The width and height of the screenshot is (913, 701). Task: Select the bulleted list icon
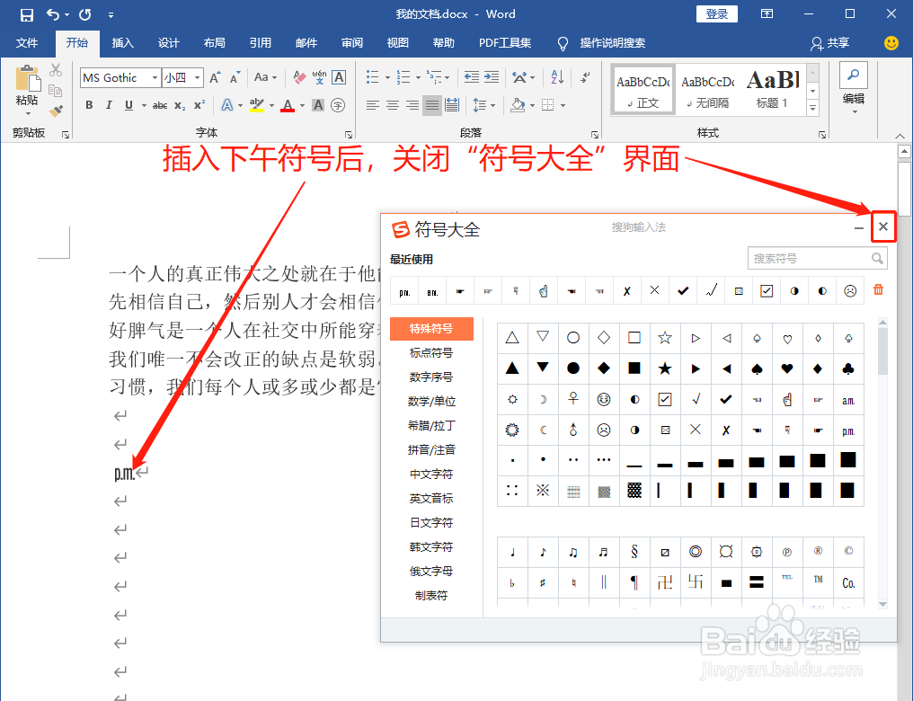tap(373, 77)
